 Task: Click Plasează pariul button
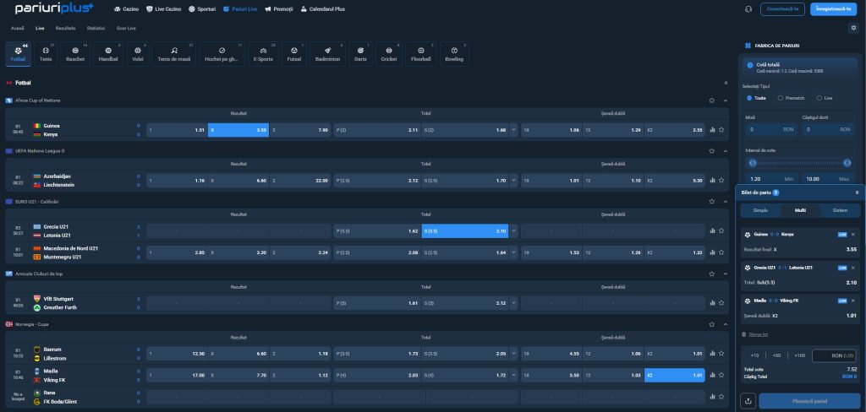[809, 401]
